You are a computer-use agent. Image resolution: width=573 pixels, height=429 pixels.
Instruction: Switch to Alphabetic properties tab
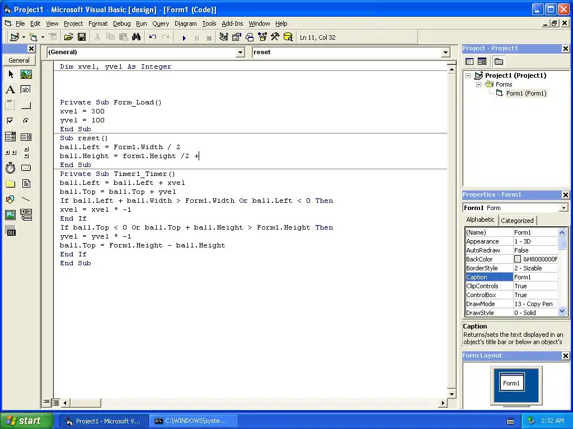pyautogui.click(x=480, y=220)
